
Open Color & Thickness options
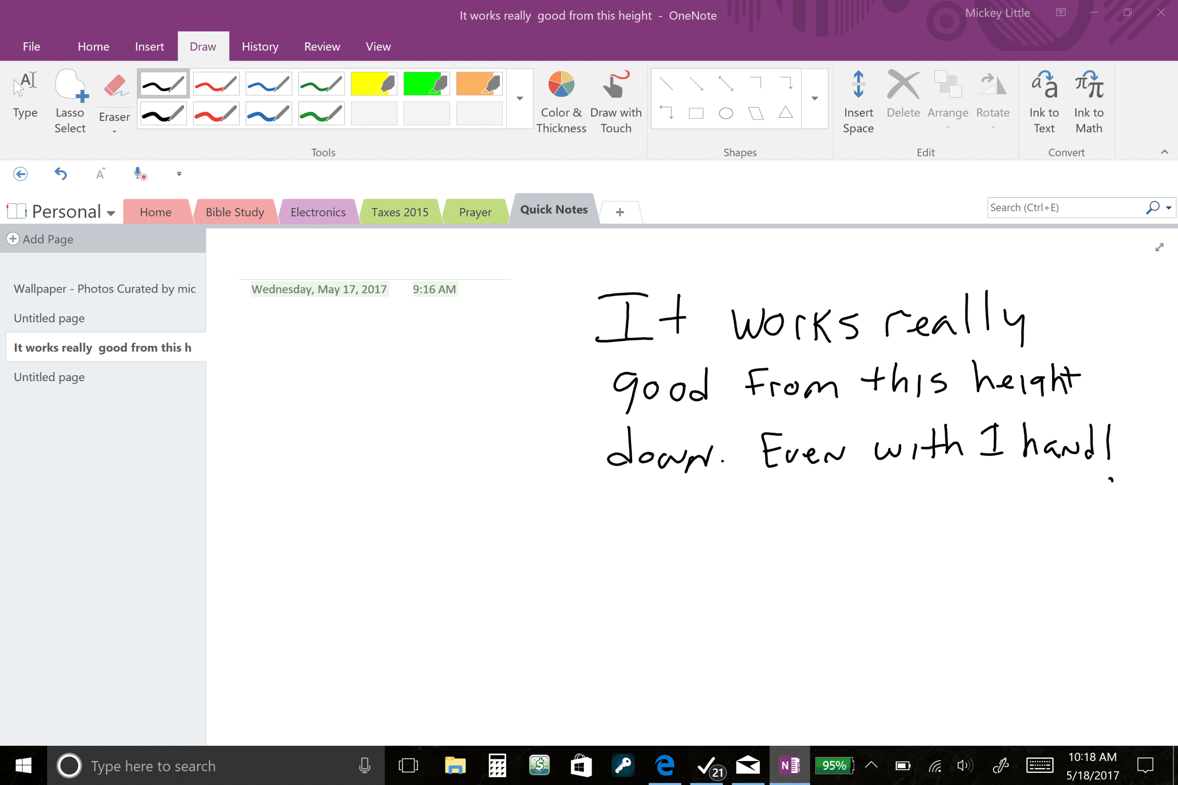[x=561, y=102]
